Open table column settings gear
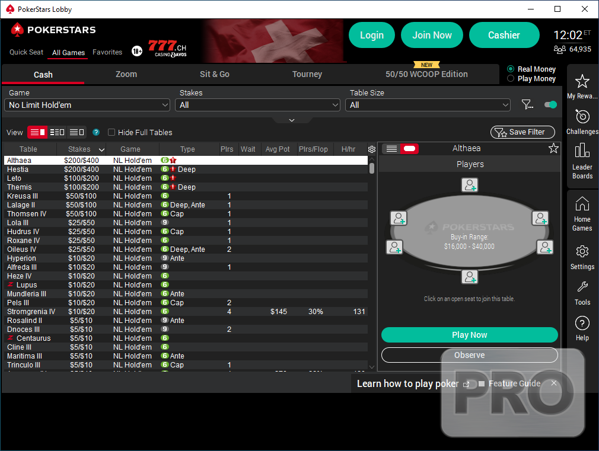This screenshot has width=599, height=451. (x=372, y=149)
